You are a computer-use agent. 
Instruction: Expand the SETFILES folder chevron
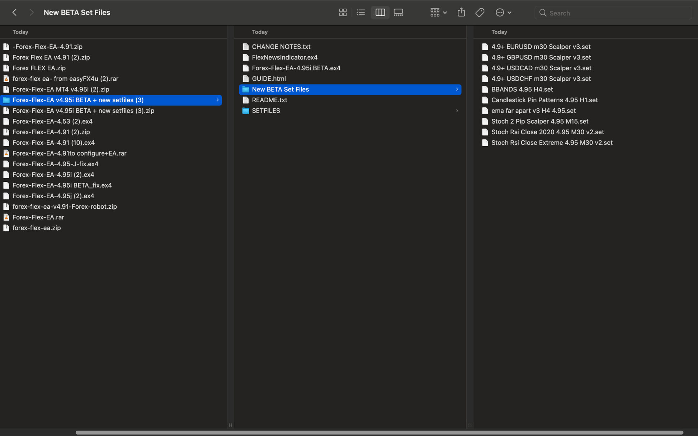tap(457, 111)
